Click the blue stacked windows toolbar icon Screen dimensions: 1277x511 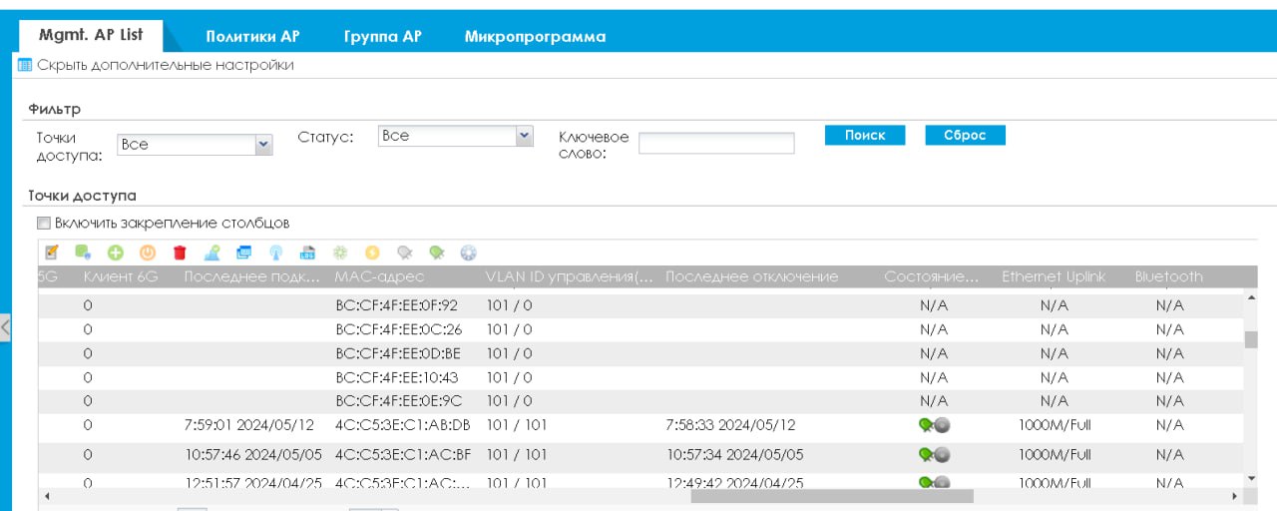point(243,254)
